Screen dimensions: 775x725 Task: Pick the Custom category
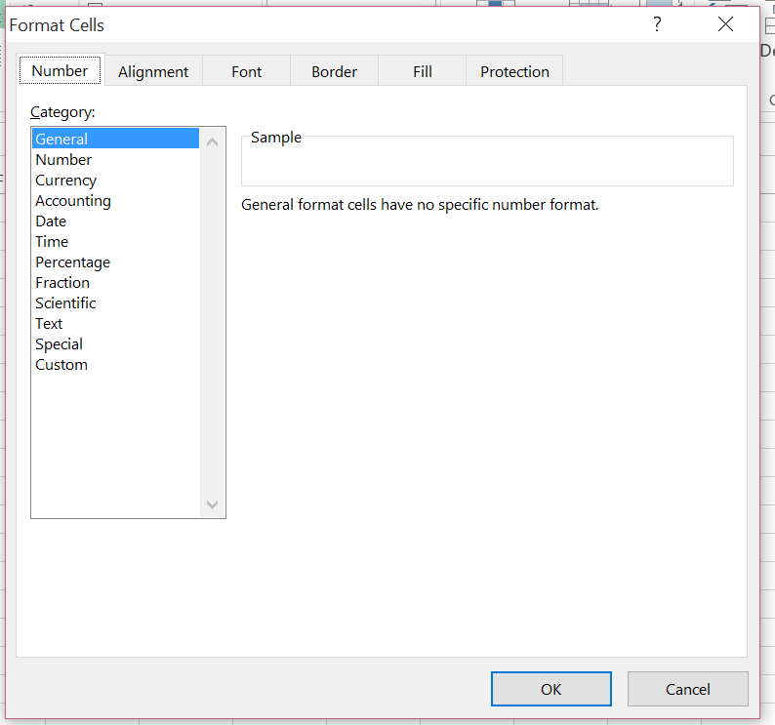115,365
